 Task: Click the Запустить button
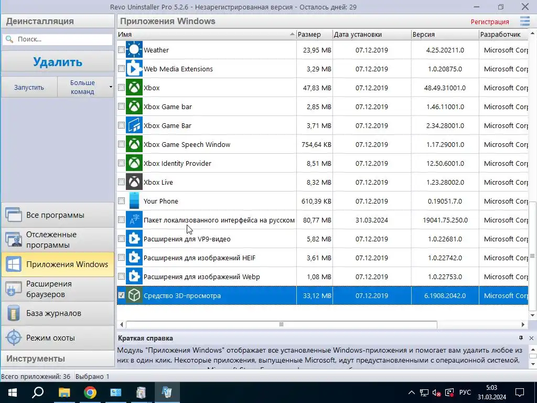click(x=29, y=87)
